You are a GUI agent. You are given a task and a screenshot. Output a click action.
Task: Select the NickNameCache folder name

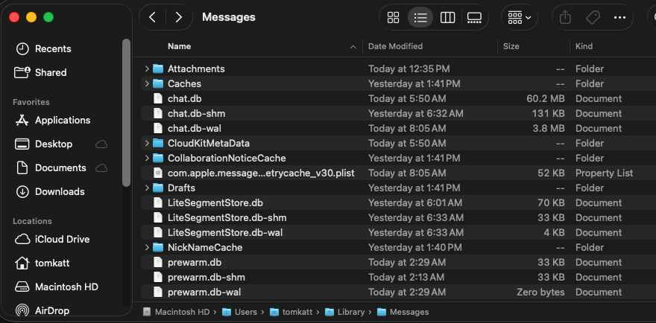tap(205, 248)
